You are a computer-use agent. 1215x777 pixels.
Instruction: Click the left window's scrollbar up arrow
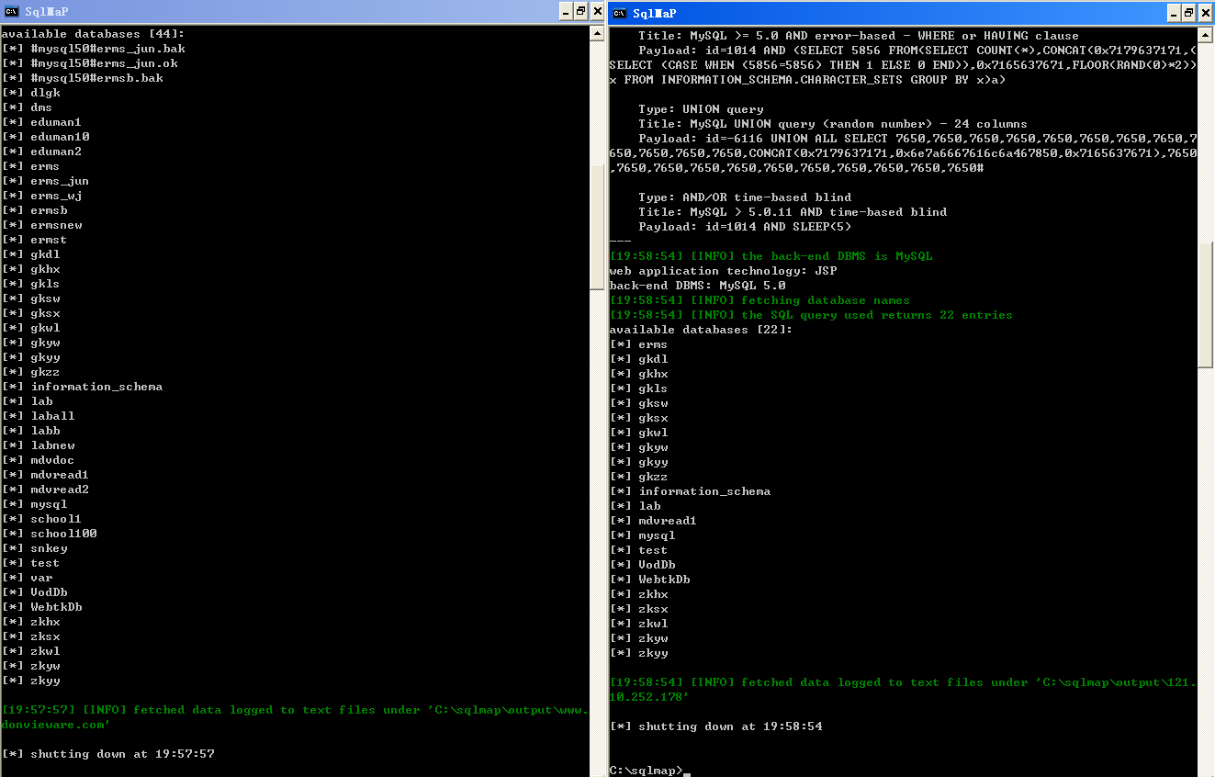(597, 32)
